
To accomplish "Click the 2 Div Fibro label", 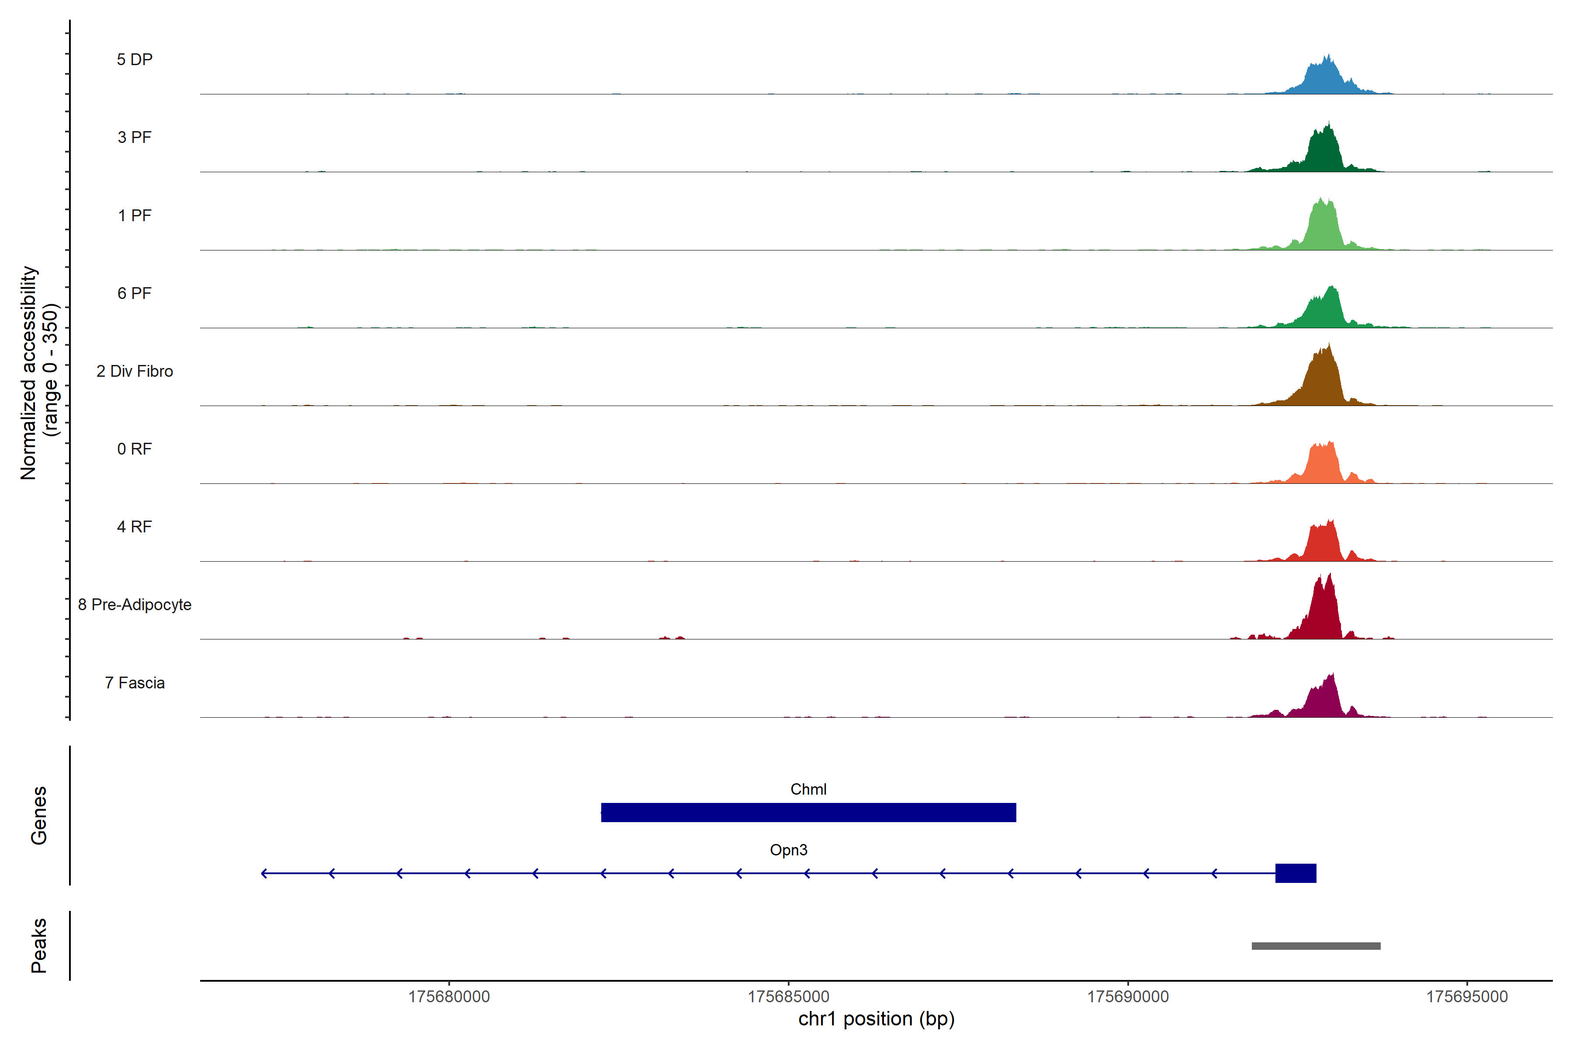I will click(x=135, y=371).
